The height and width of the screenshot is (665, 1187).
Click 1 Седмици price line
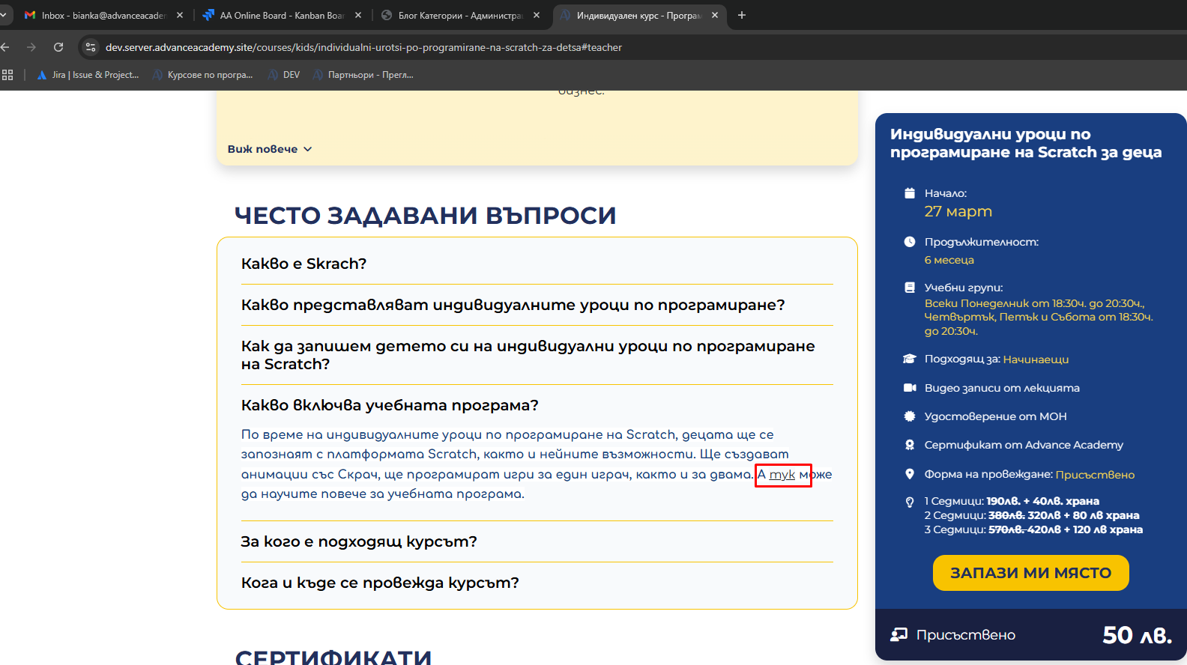coord(1012,501)
